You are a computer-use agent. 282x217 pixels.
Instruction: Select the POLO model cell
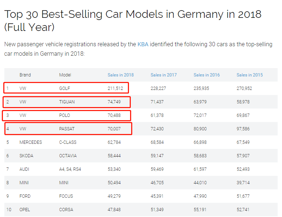[x=64, y=115]
